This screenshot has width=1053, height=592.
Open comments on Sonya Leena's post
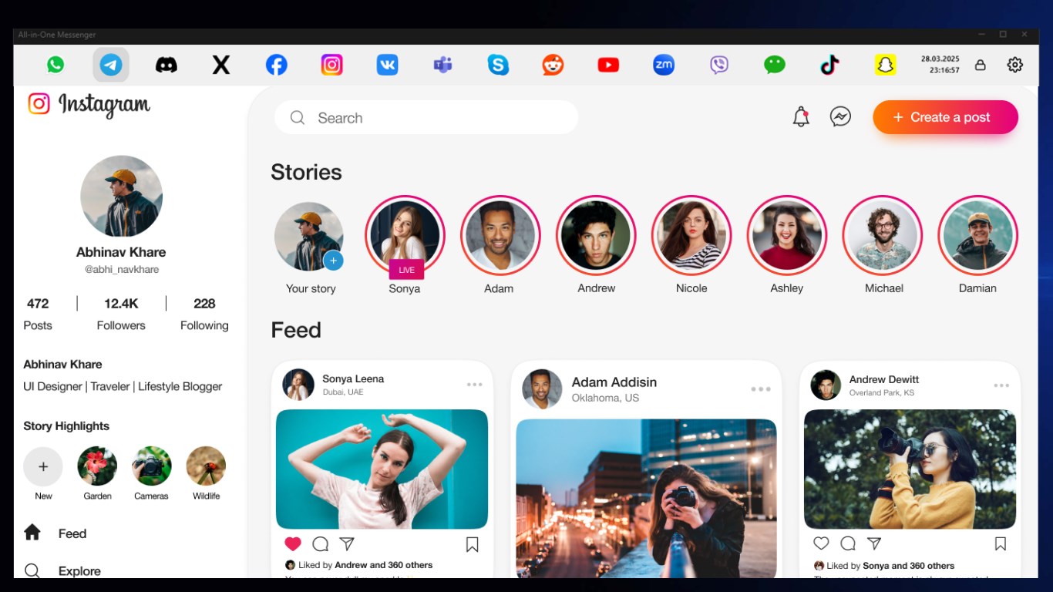pyautogui.click(x=321, y=543)
